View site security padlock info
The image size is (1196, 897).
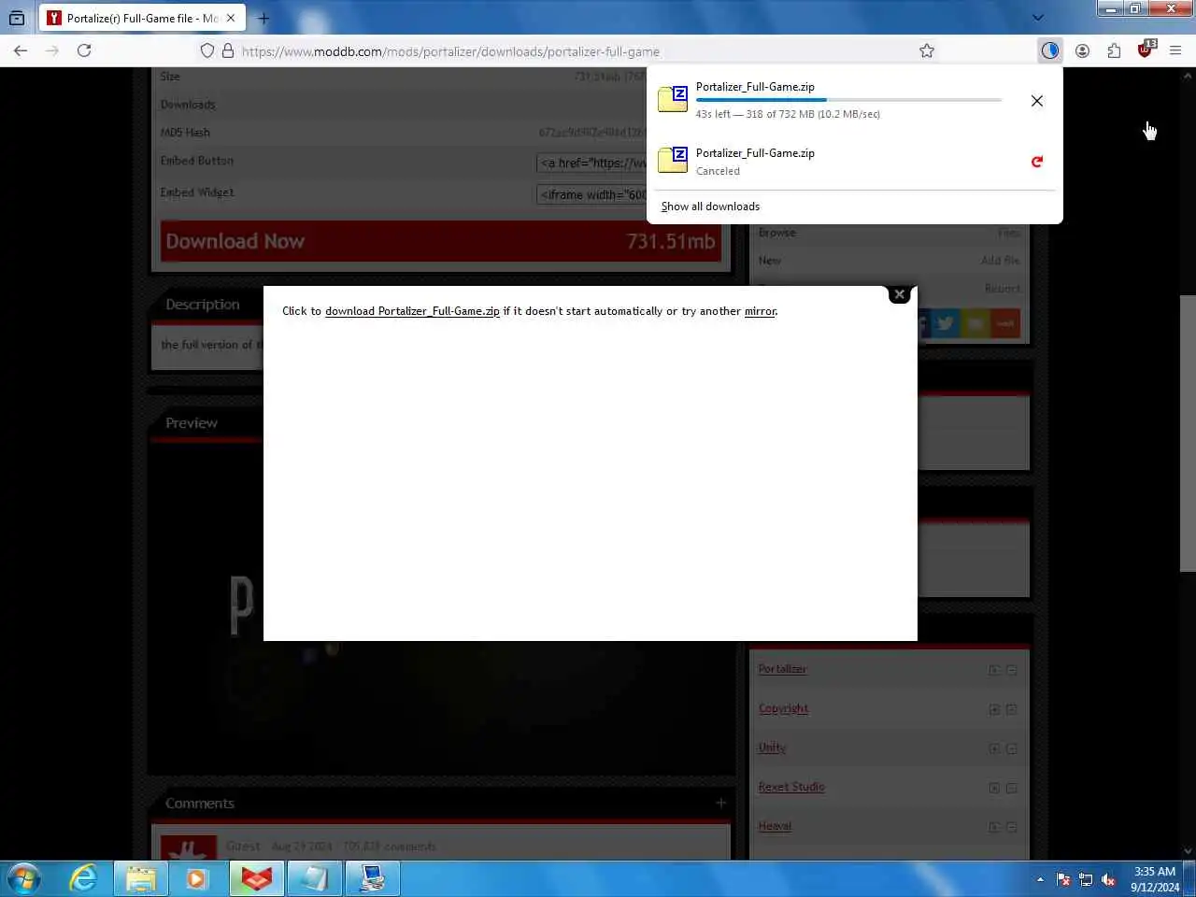pos(228,50)
